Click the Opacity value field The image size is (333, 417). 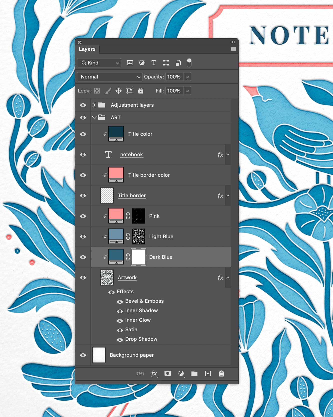(x=174, y=77)
